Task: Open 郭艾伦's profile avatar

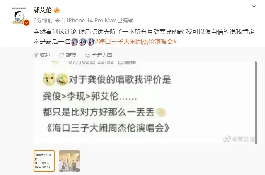Action: pyautogui.click(x=19, y=15)
